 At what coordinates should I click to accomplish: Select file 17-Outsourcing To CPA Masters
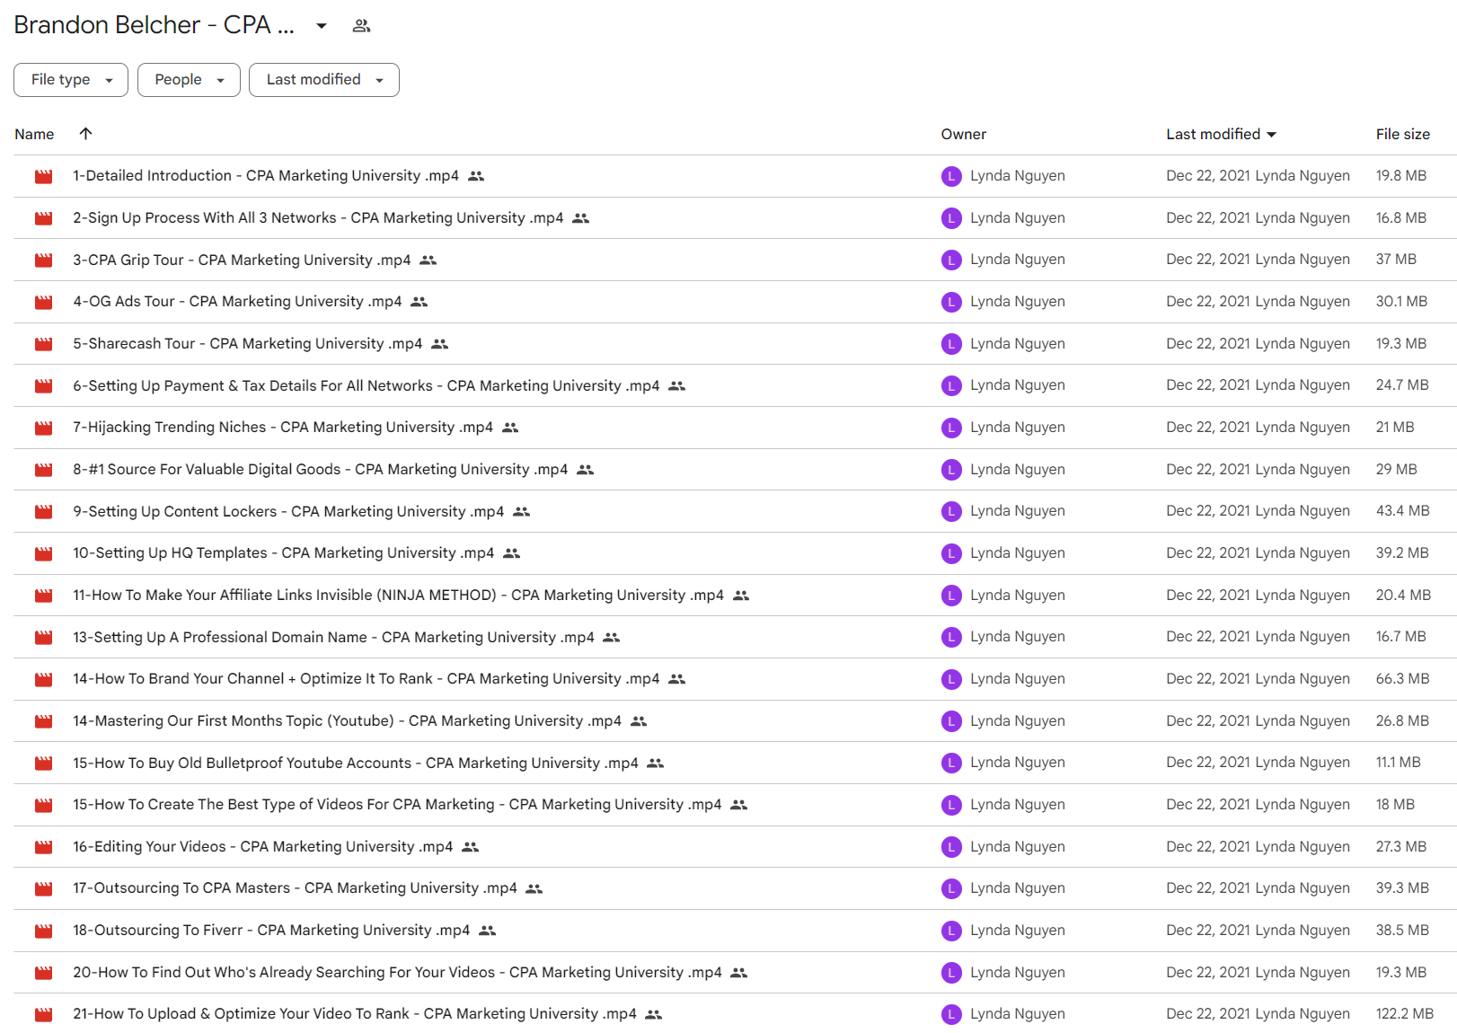click(295, 888)
